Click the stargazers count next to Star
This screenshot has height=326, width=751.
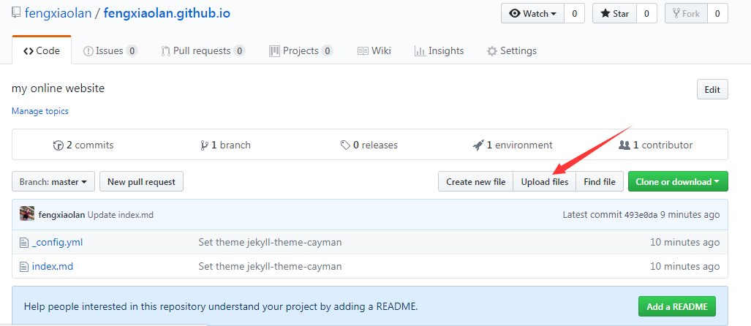[x=646, y=13]
